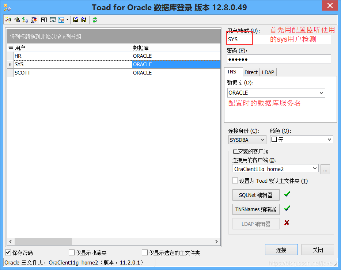Select the SCOTT user row
This screenshot has height=270, width=341.
click(114, 73)
